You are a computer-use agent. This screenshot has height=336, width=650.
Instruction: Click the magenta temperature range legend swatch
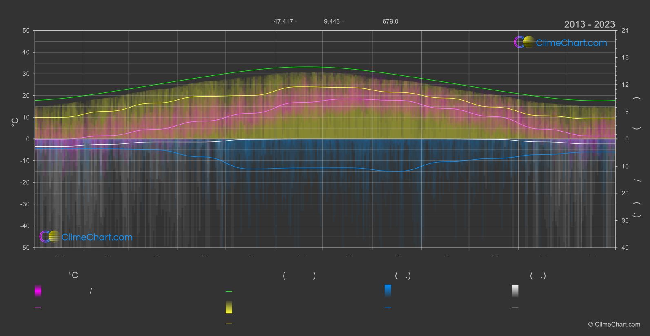pyautogui.click(x=38, y=291)
